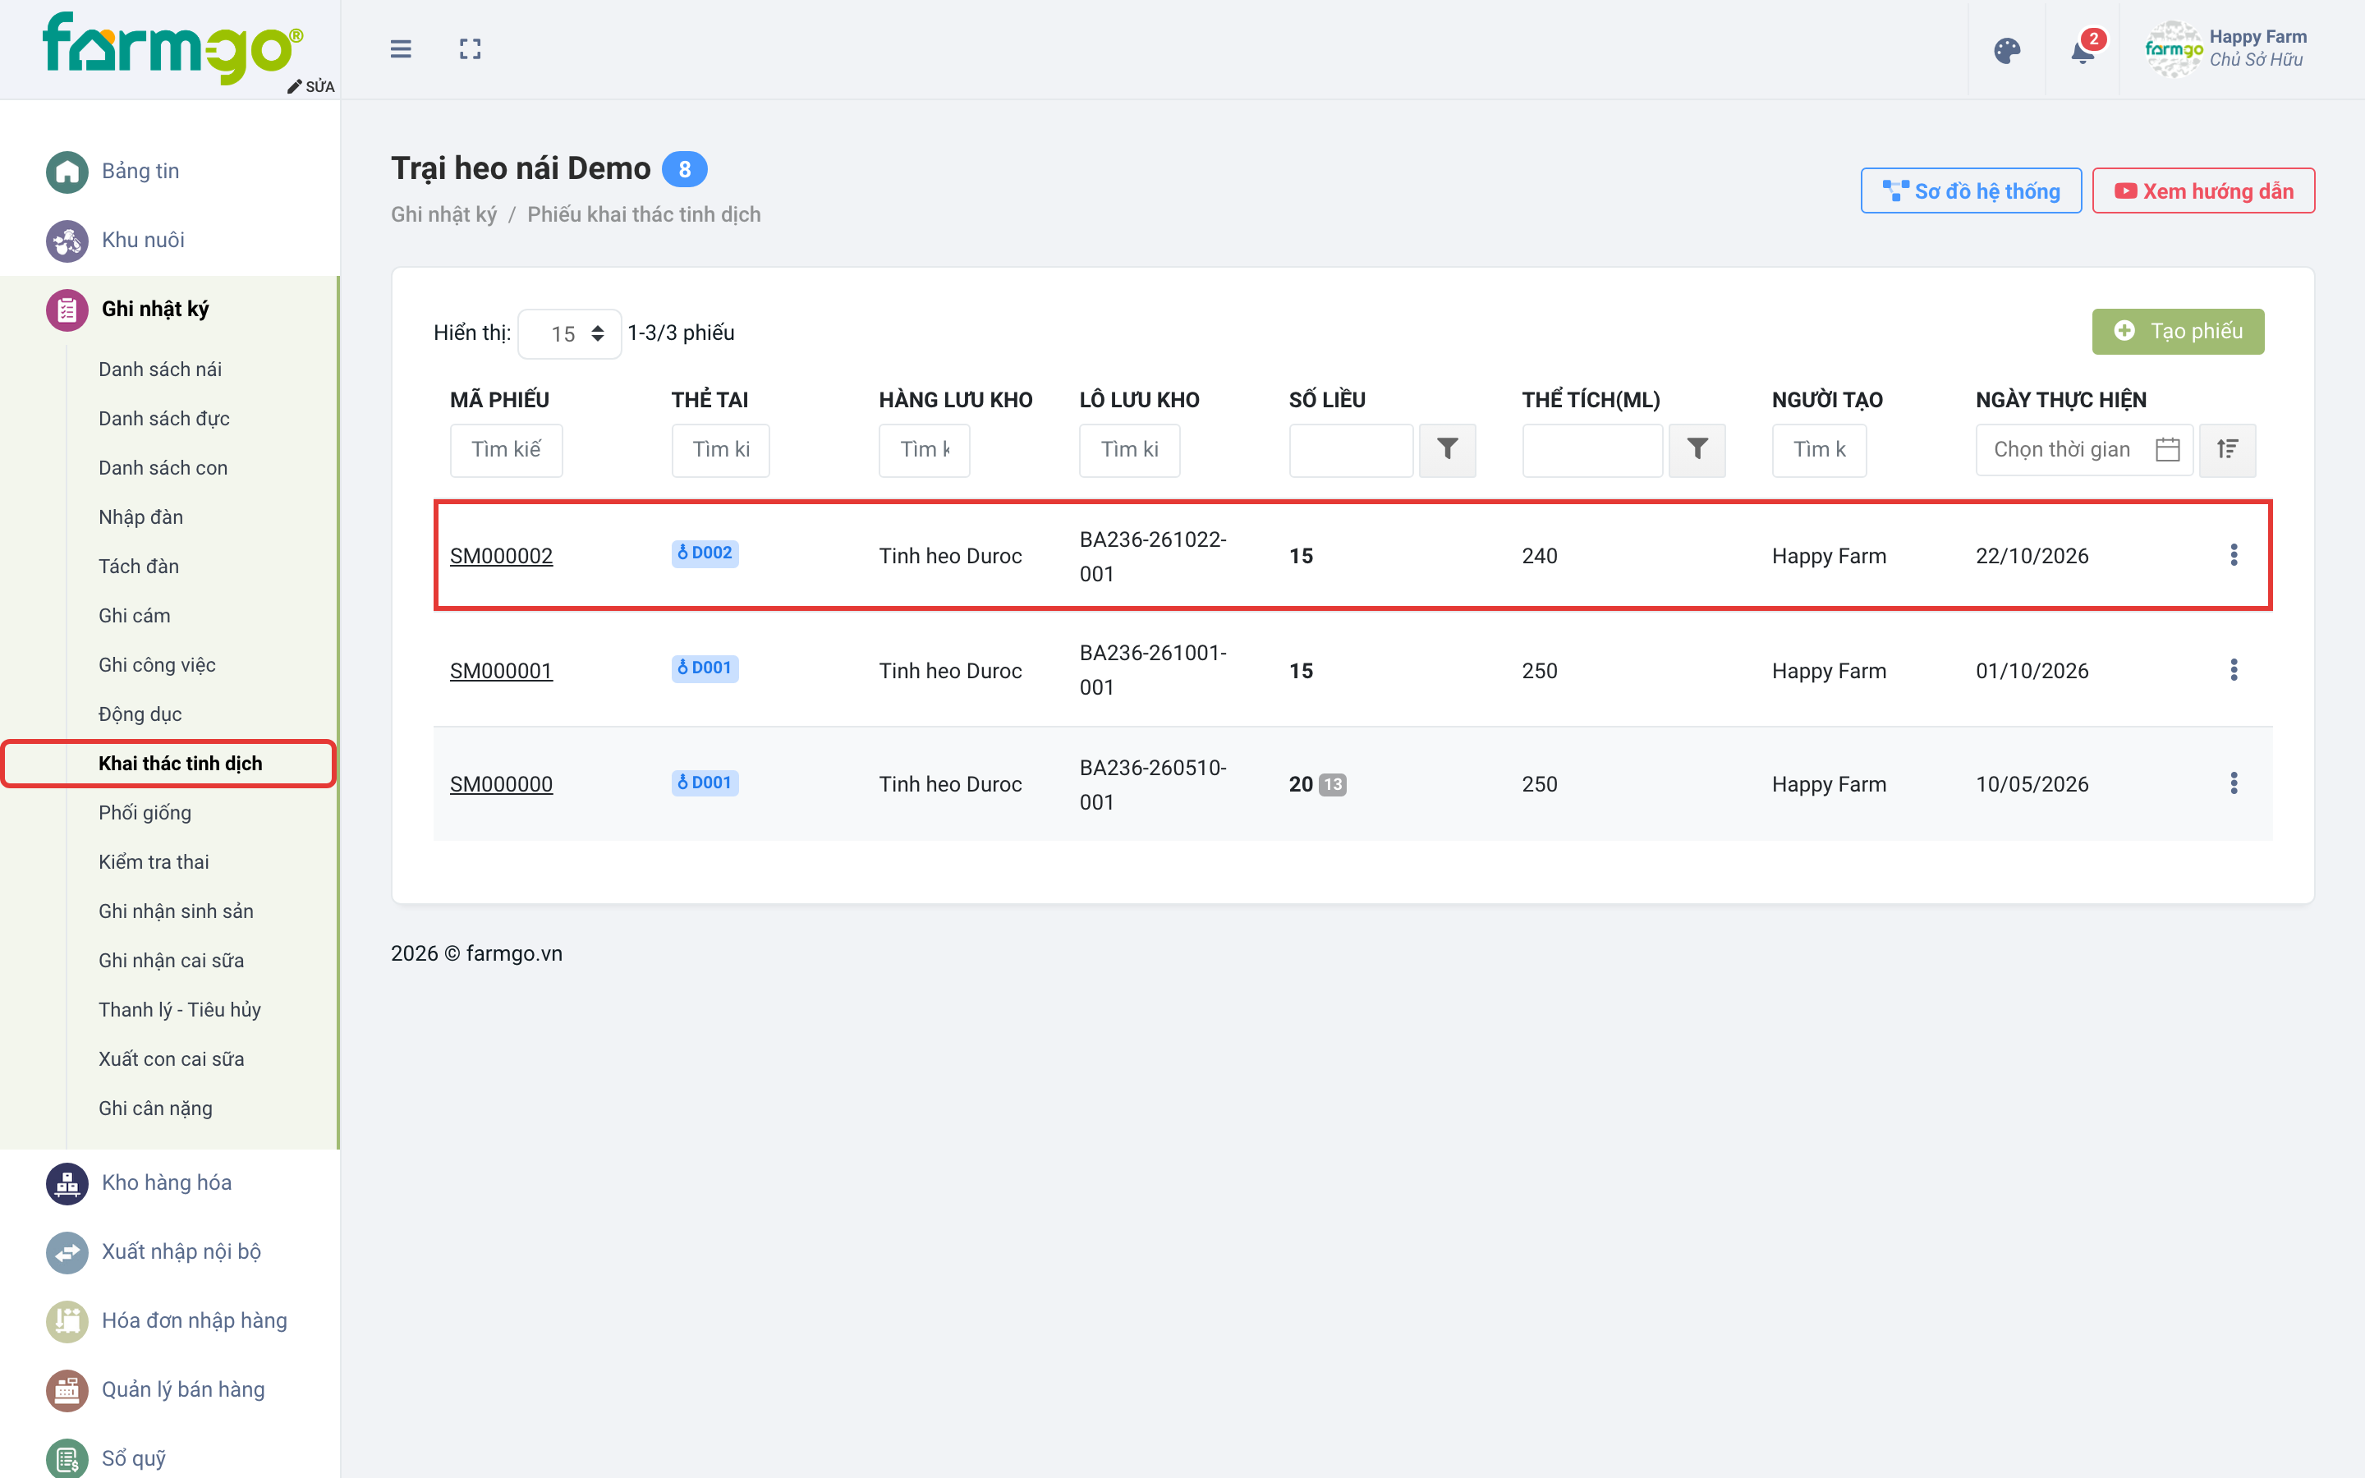The height and width of the screenshot is (1478, 2365).
Task: Open voucher link SM000001
Action: 502,671
